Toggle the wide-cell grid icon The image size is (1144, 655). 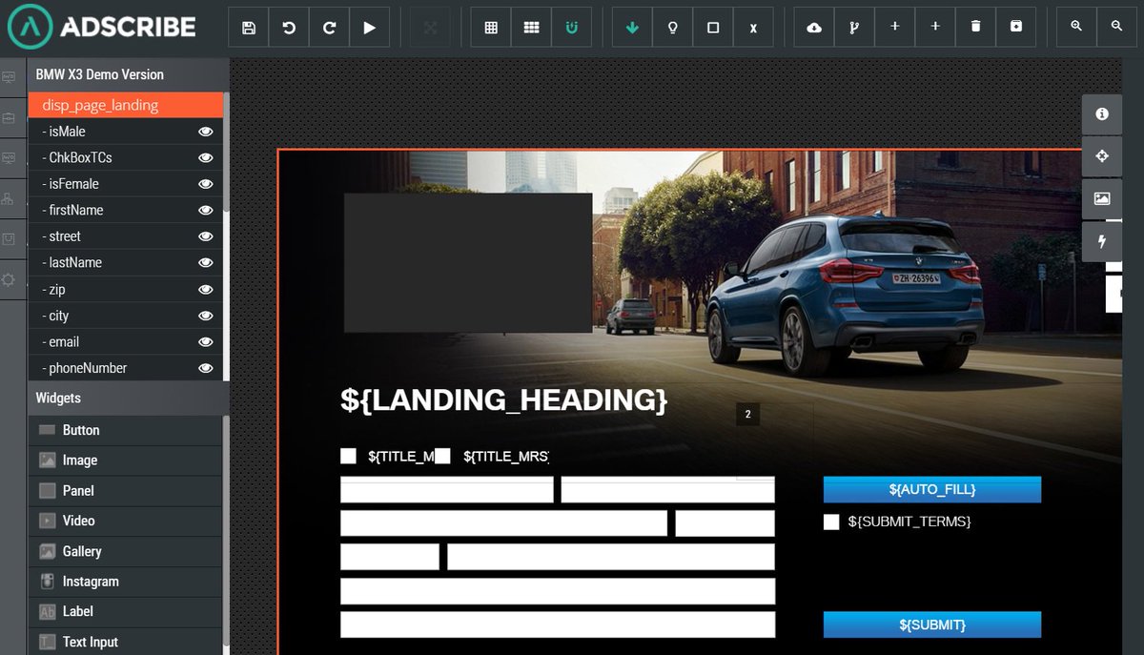(531, 29)
